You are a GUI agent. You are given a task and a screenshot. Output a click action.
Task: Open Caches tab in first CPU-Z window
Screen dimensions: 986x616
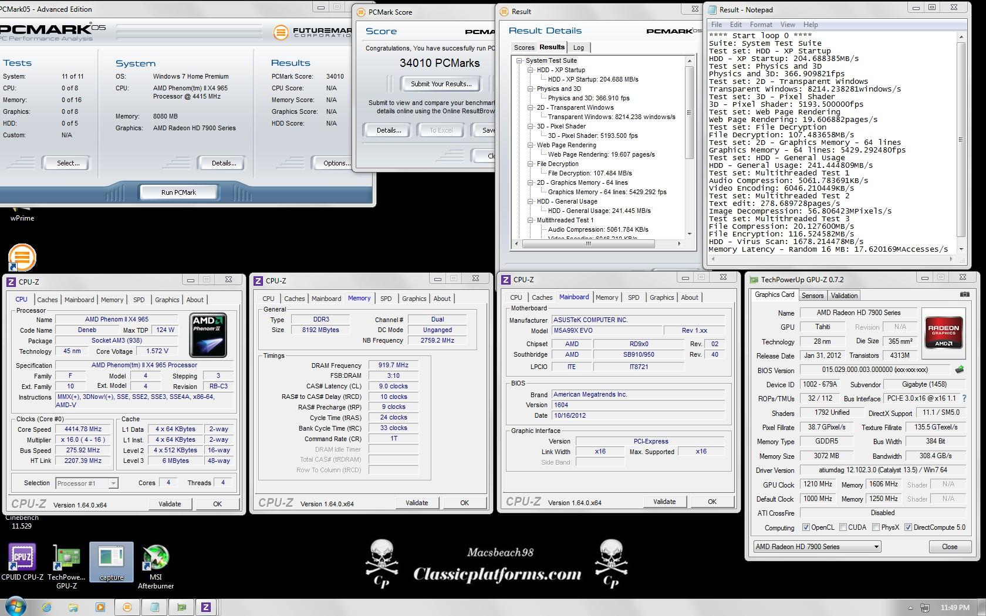tap(48, 299)
